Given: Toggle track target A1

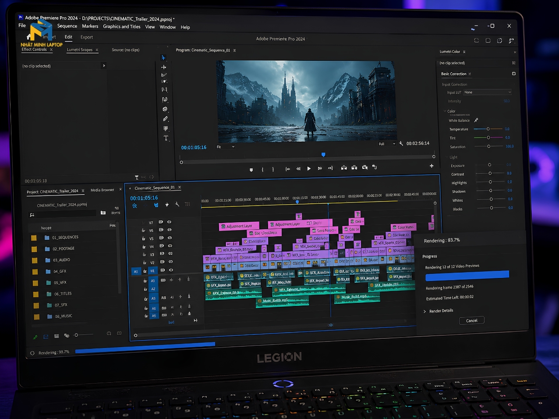Looking at the screenshot, I should pos(153,281).
